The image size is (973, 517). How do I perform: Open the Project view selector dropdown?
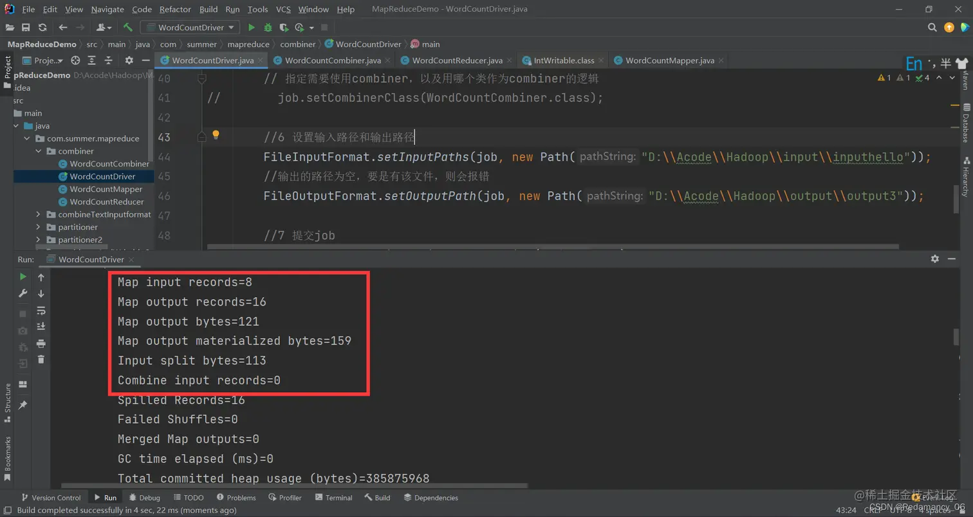coord(44,60)
